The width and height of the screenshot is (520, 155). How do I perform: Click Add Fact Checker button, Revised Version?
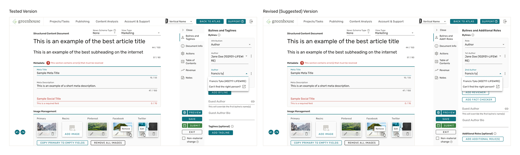click(x=479, y=100)
